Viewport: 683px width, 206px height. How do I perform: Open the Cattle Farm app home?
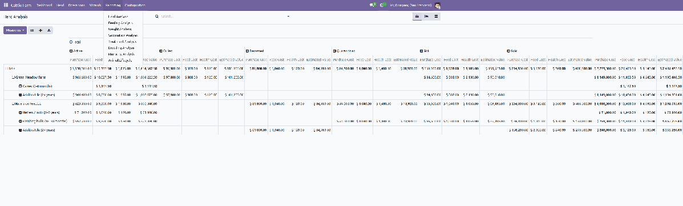[x=21, y=5]
